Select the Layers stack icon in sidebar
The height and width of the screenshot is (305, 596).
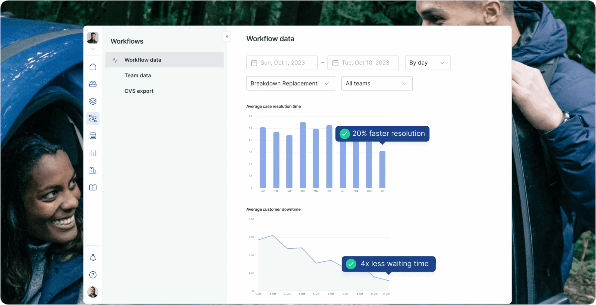[x=93, y=101]
